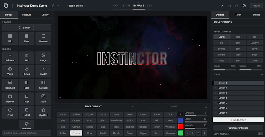Select the Wormhole environment
Image resolution: width=265 pixels, height=137 pixels.
coord(170,127)
